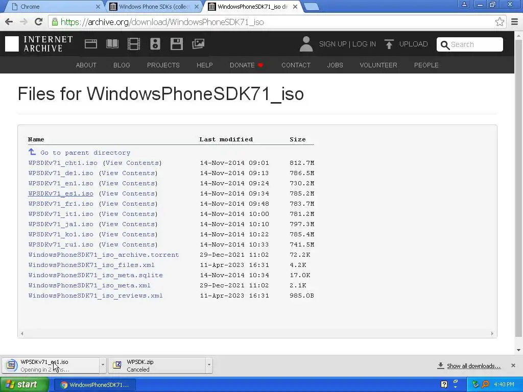The width and height of the screenshot is (523, 392).
Task: Open the Video film strip icon
Action: coord(134,44)
